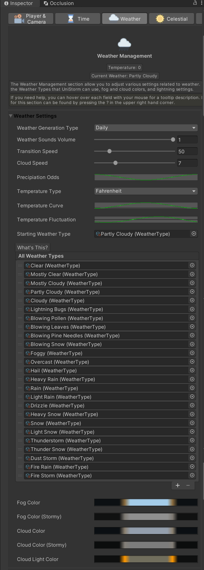Image resolution: width=204 pixels, height=570 pixels.
Task: Click the Weather Sounds Volume slider handle
Action: 172,139
